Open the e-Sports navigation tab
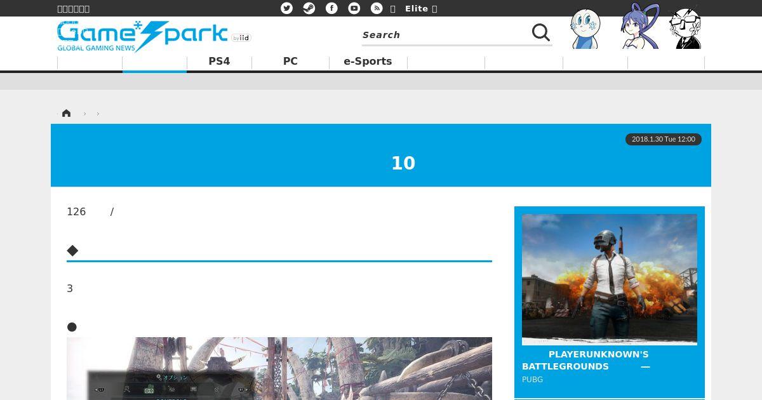Viewport: 762px width, 400px height. (368, 62)
